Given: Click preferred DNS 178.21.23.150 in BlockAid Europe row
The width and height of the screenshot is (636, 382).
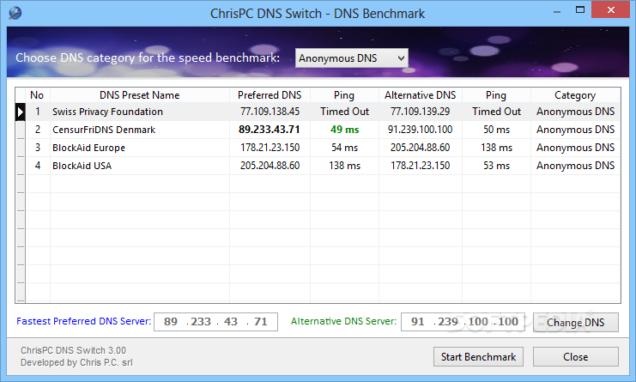Looking at the screenshot, I should coord(270,148).
